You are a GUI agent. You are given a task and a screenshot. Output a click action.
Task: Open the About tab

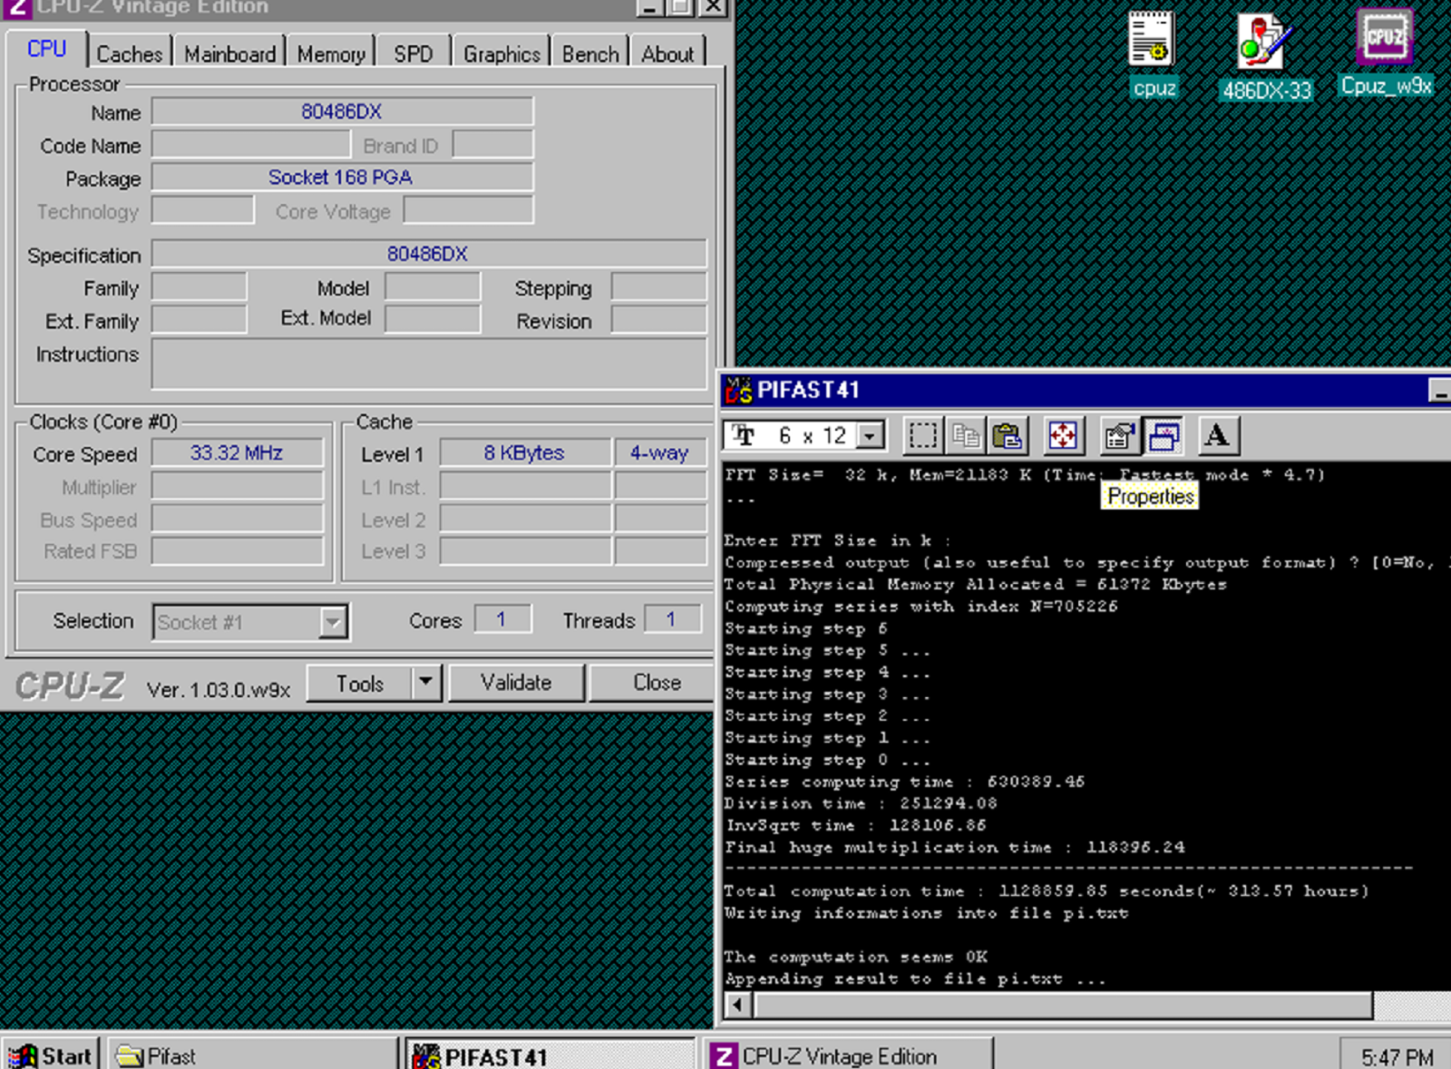[x=667, y=53]
